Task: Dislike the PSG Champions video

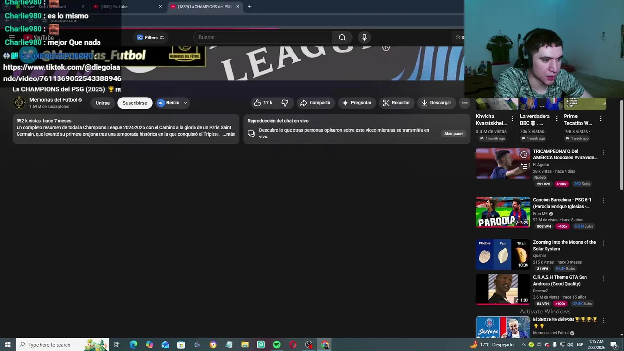Action: click(285, 103)
